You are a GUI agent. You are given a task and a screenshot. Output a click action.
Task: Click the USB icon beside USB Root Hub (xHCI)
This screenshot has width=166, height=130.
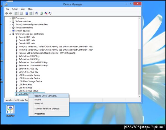pyautogui.click(x=17, y=91)
